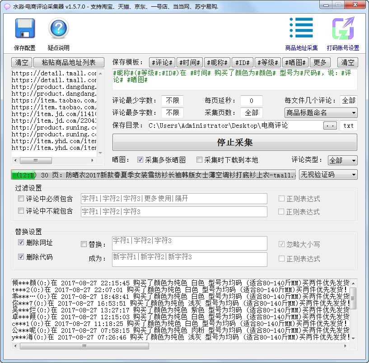Toggle 正则表达式 checkbox beside 成为 field

tap(281, 259)
